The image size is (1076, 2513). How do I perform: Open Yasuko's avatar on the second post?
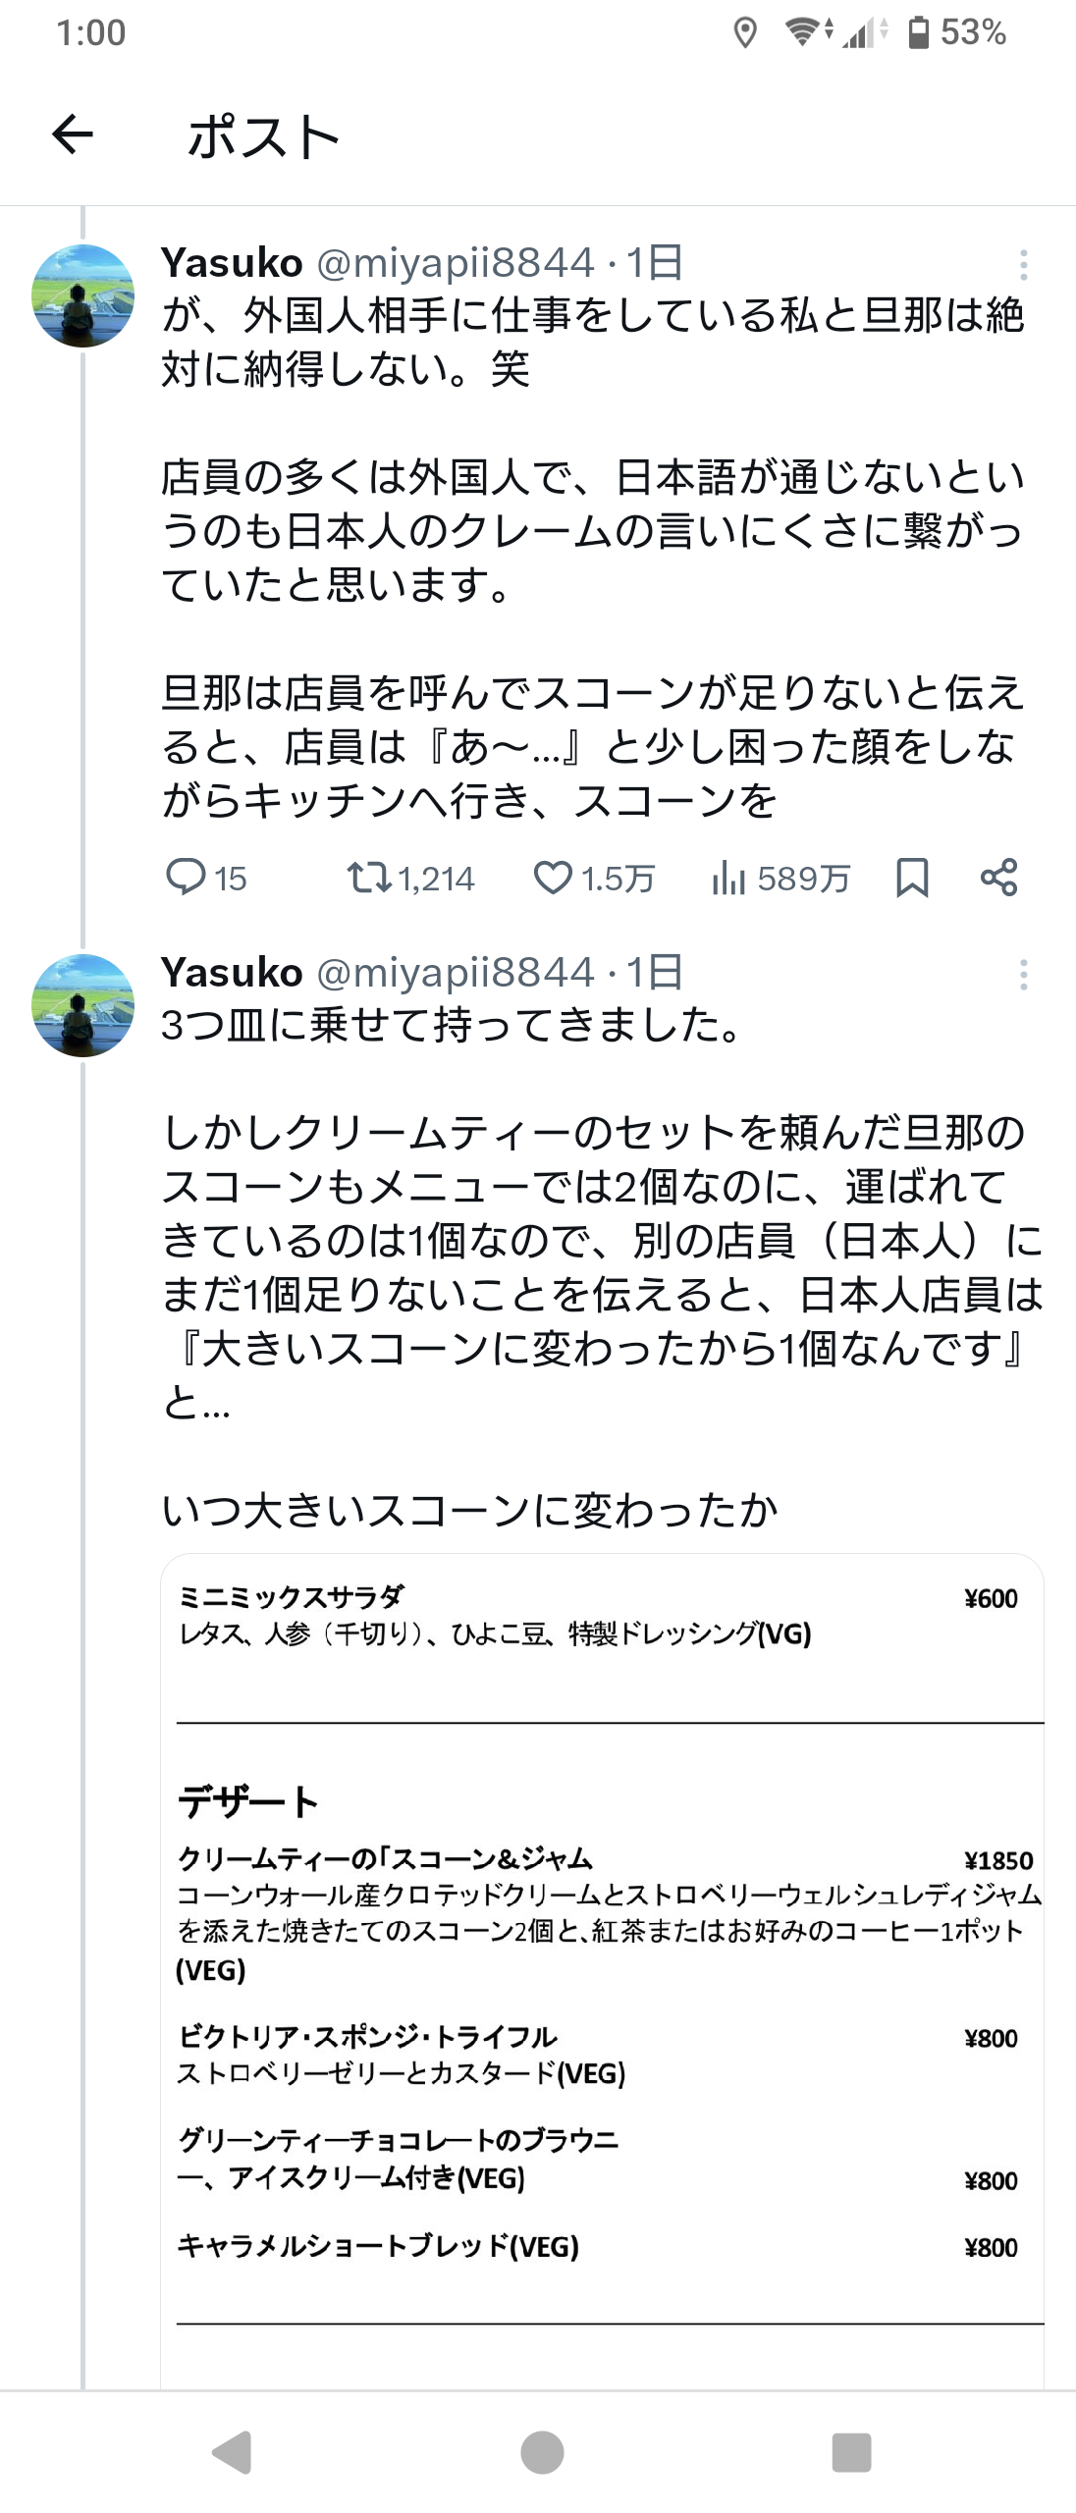coord(83,1005)
